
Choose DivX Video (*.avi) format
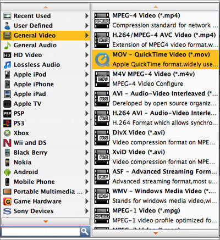[x=156, y=137]
